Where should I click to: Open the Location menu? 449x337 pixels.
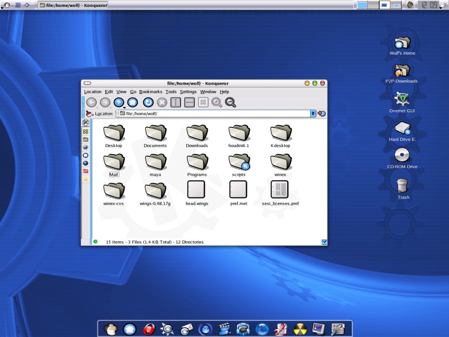[93, 92]
